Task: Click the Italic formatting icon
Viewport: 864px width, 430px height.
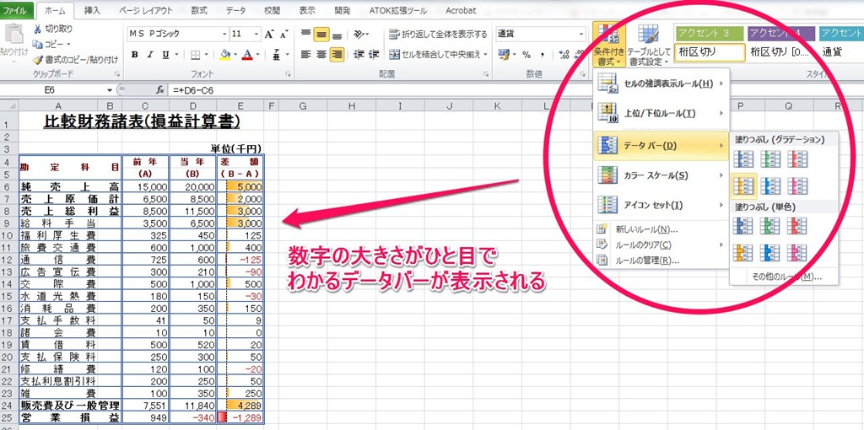Action: [151, 55]
